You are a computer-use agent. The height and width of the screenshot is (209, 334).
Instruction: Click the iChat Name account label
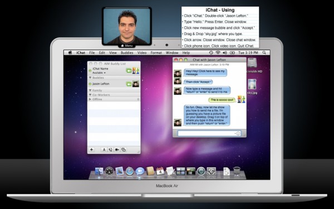tap(100, 69)
